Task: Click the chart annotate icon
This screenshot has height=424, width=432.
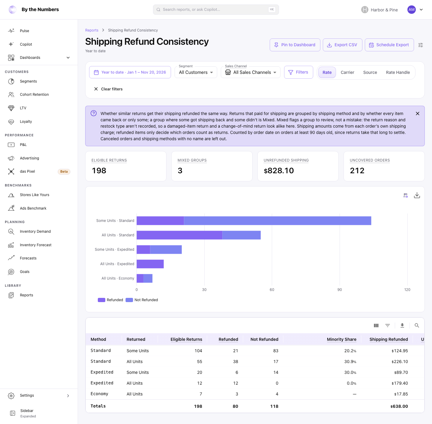Action: coord(406,195)
